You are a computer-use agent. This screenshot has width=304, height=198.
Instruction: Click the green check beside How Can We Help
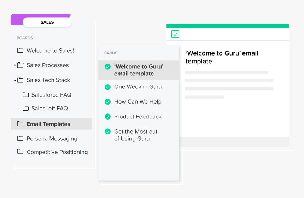pos(108,101)
